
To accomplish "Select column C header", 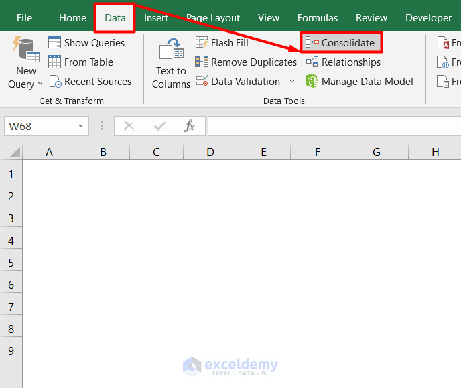I will coord(156,152).
